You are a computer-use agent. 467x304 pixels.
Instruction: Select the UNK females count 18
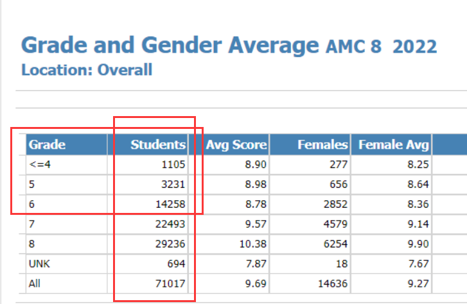341,264
